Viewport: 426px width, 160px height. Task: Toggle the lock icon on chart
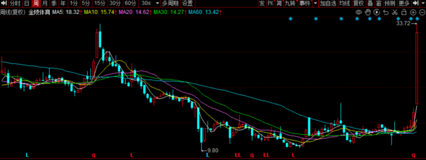pyautogui.click(x=404, y=12)
